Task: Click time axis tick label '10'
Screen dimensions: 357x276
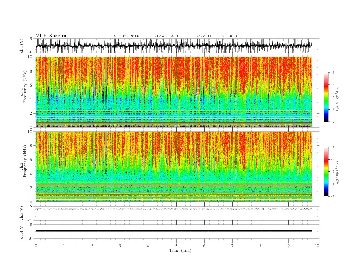Action: 317,246
